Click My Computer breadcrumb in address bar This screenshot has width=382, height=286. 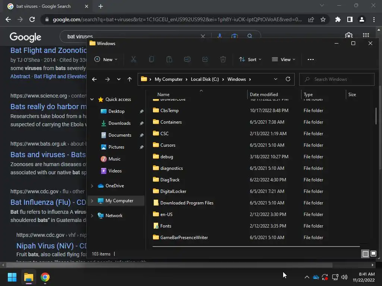[x=169, y=79]
